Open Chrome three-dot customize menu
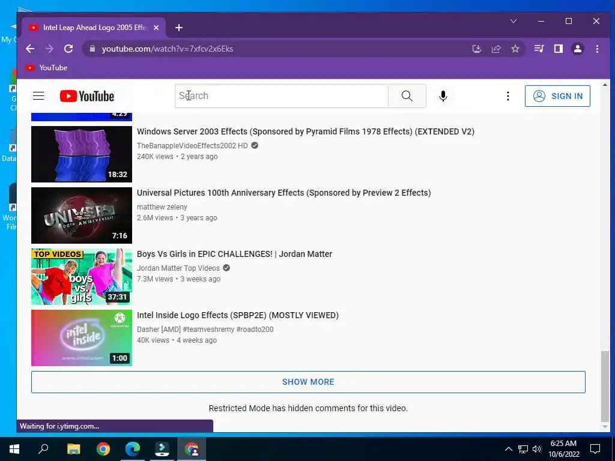 click(597, 49)
